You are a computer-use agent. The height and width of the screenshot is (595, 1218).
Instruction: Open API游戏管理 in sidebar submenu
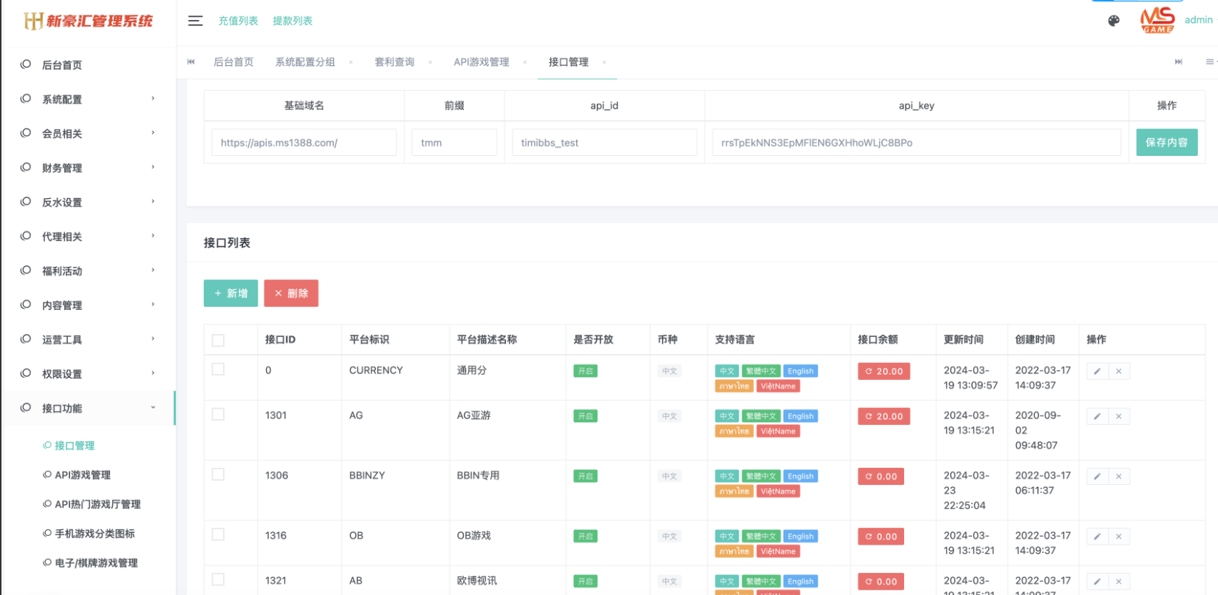83,475
